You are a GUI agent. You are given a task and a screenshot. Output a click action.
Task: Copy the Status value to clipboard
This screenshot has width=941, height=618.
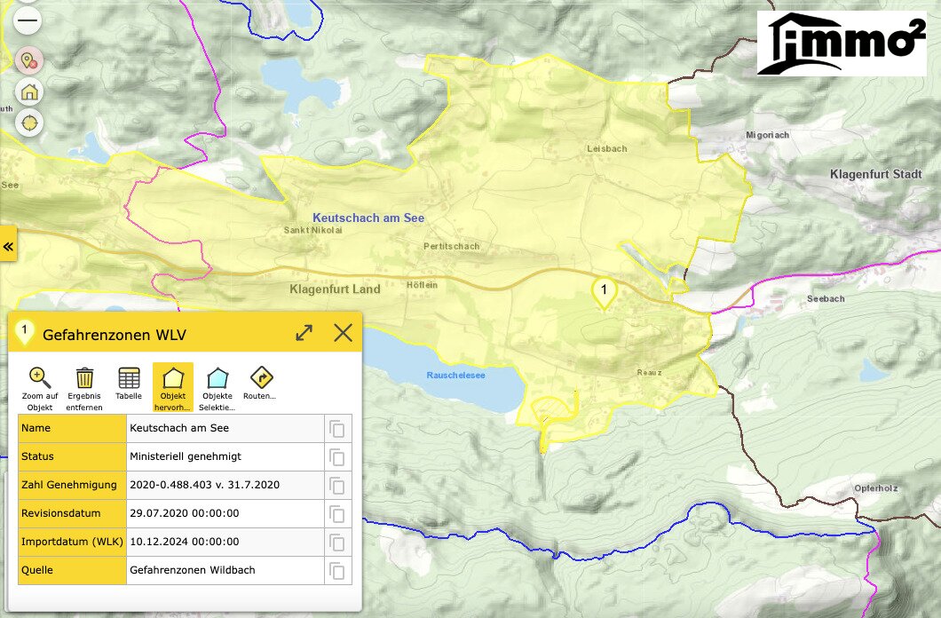(x=337, y=457)
